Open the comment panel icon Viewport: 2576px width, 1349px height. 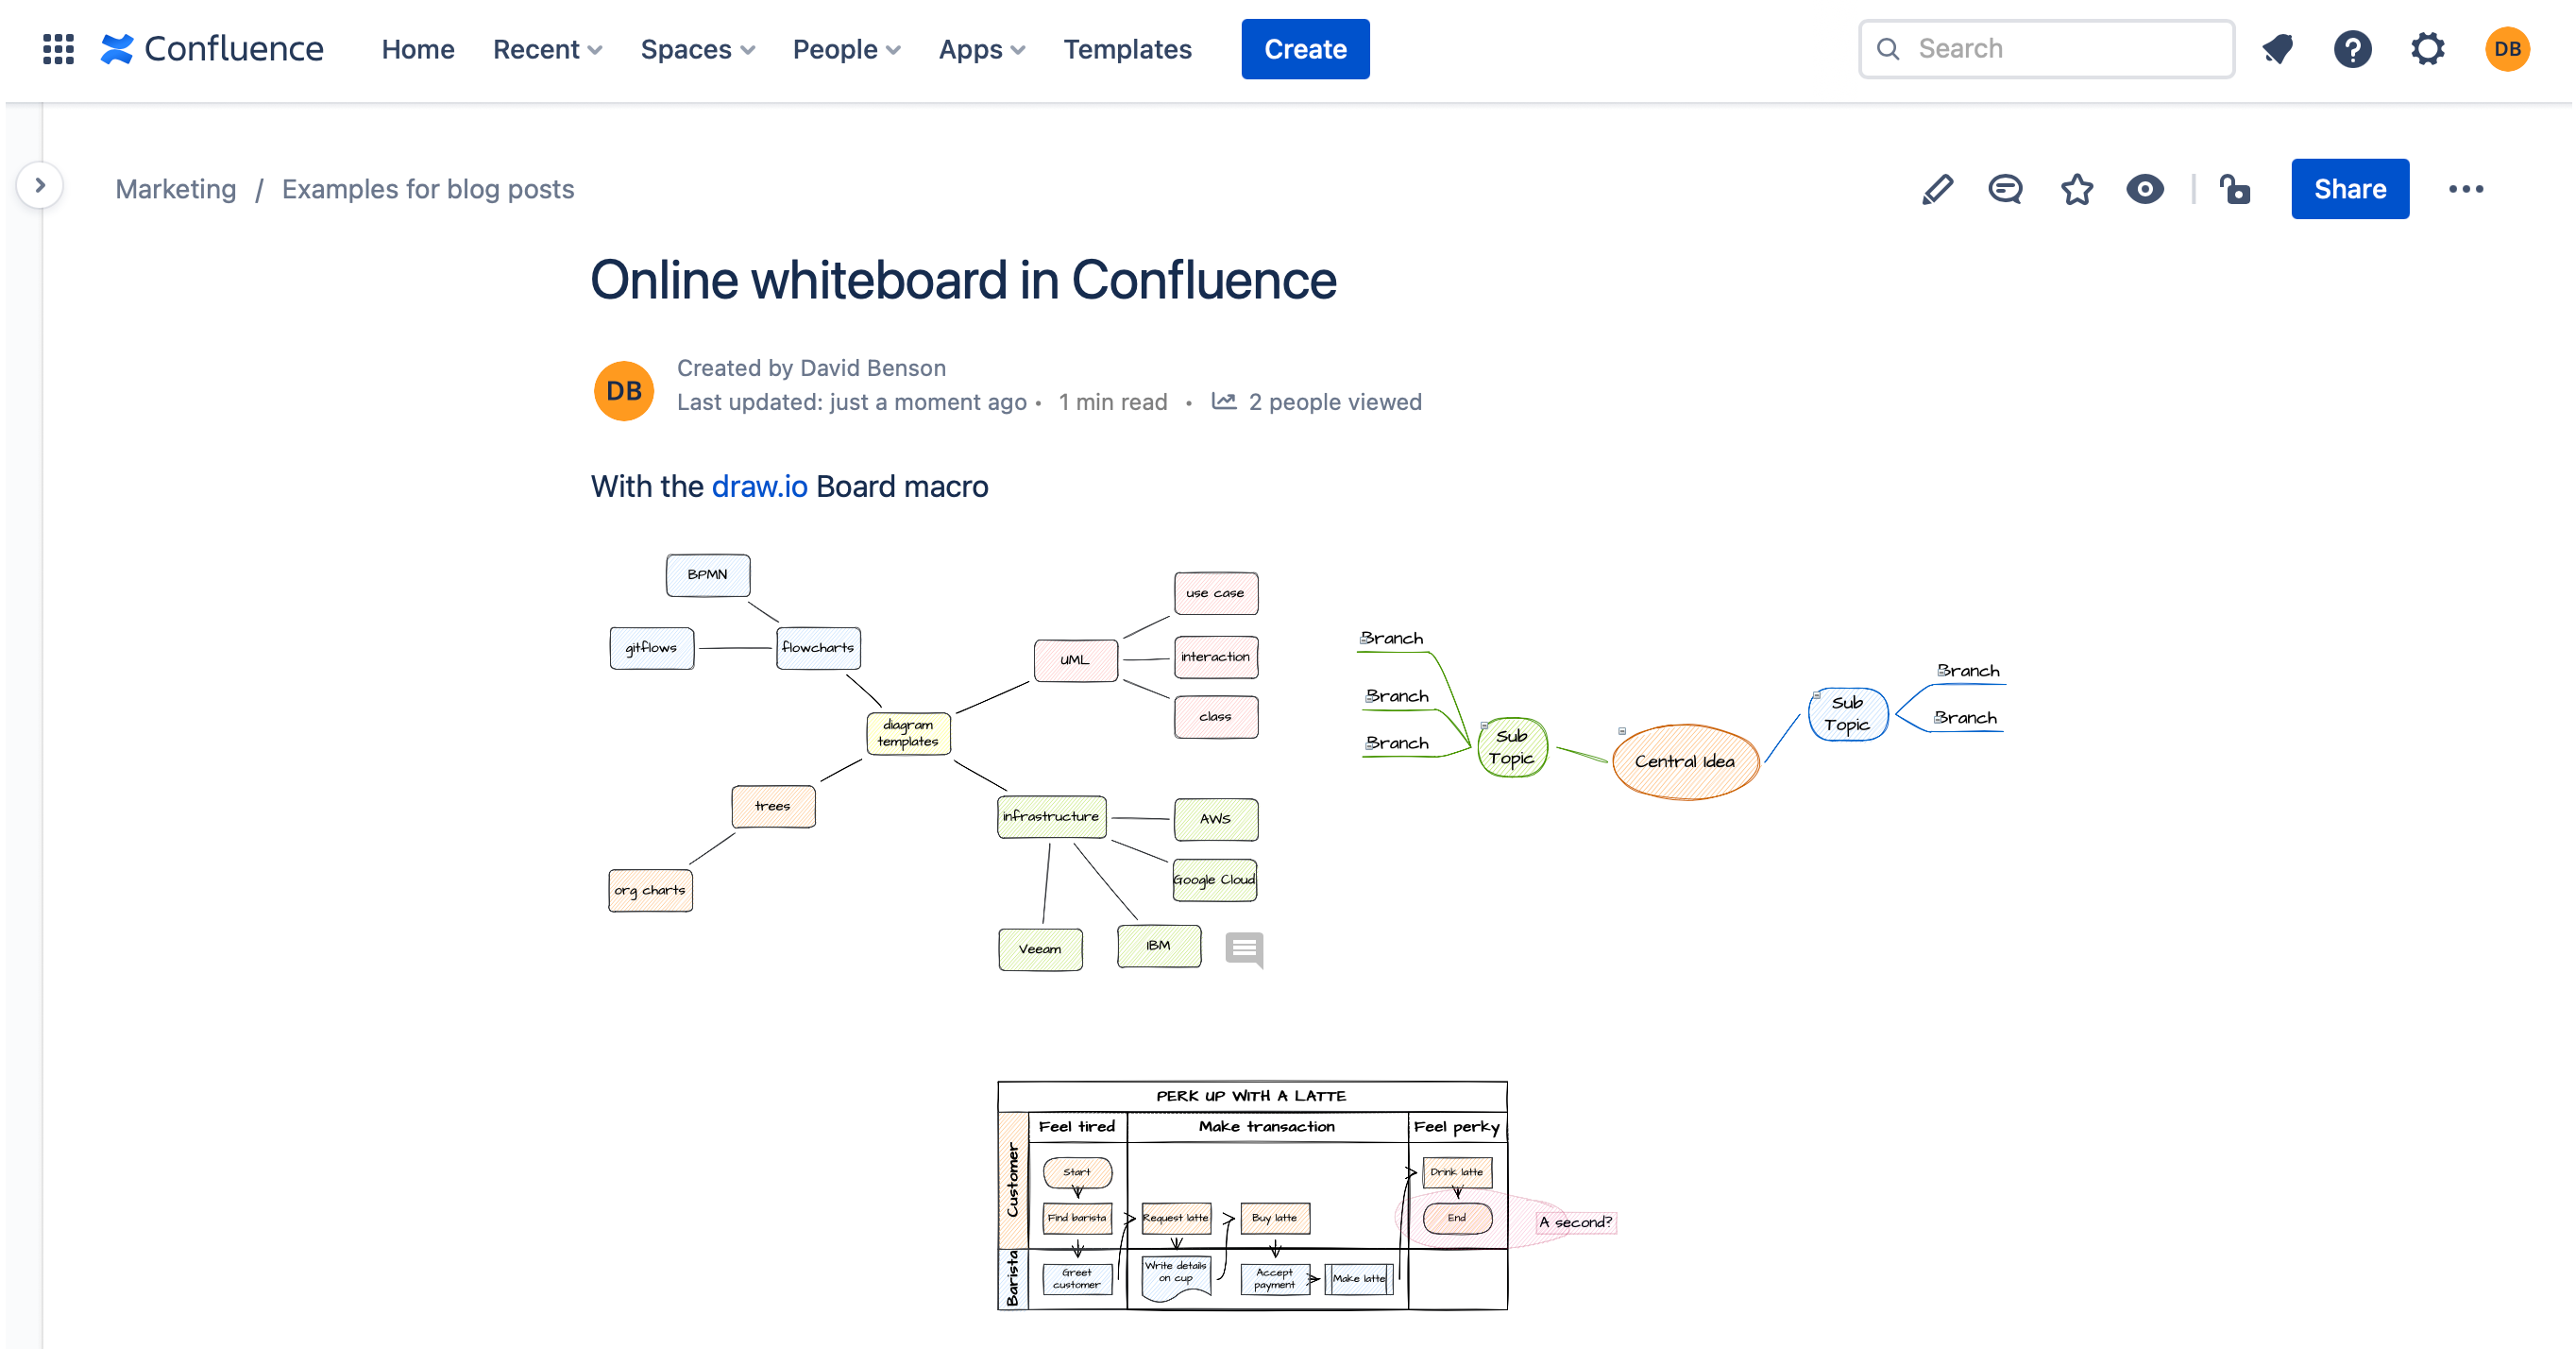pyautogui.click(x=2006, y=188)
